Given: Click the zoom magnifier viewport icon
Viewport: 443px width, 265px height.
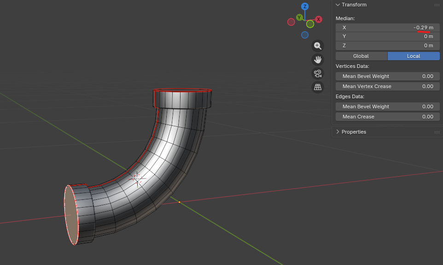Looking at the screenshot, I should point(317,45).
